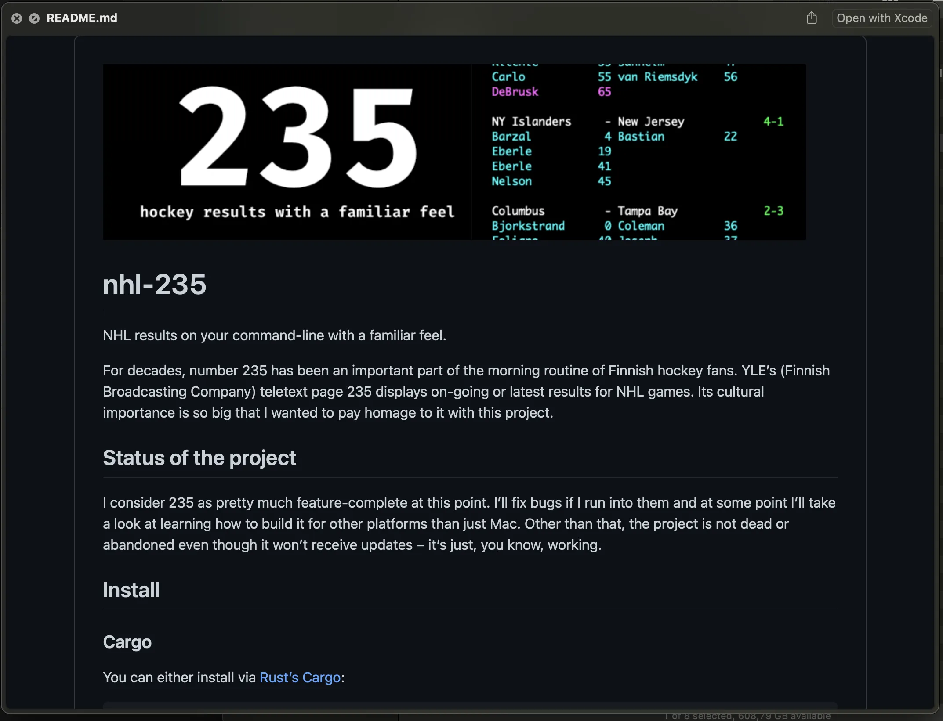Click the Nelson scorer name
The image size is (943, 721).
click(511, 181)
